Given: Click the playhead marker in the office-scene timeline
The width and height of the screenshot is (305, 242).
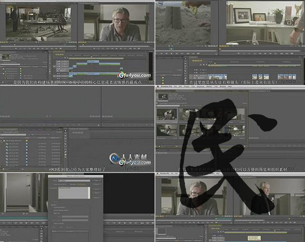Looking at the screenshot, I should tap(92, 56).
